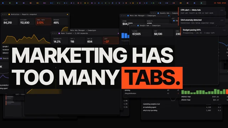228x128 pixels.
Task: Click the Clicks 67,025 card in Google Ads
Action: 141,33
